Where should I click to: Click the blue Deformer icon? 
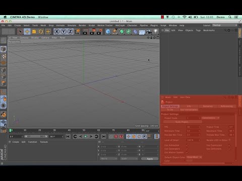click(x=135, y=32)
